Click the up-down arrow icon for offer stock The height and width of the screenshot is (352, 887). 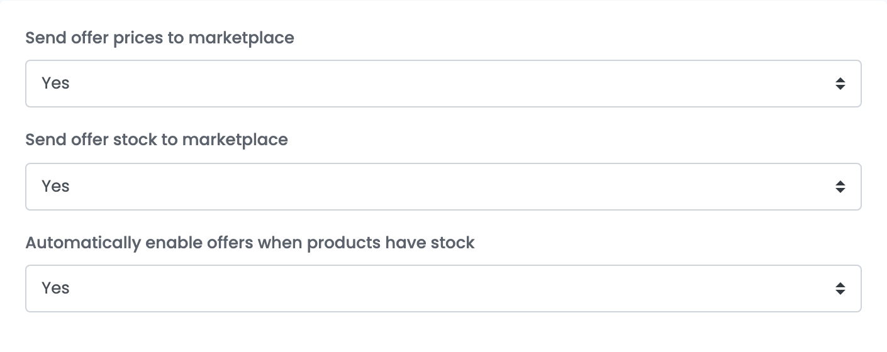pos(840,187)
